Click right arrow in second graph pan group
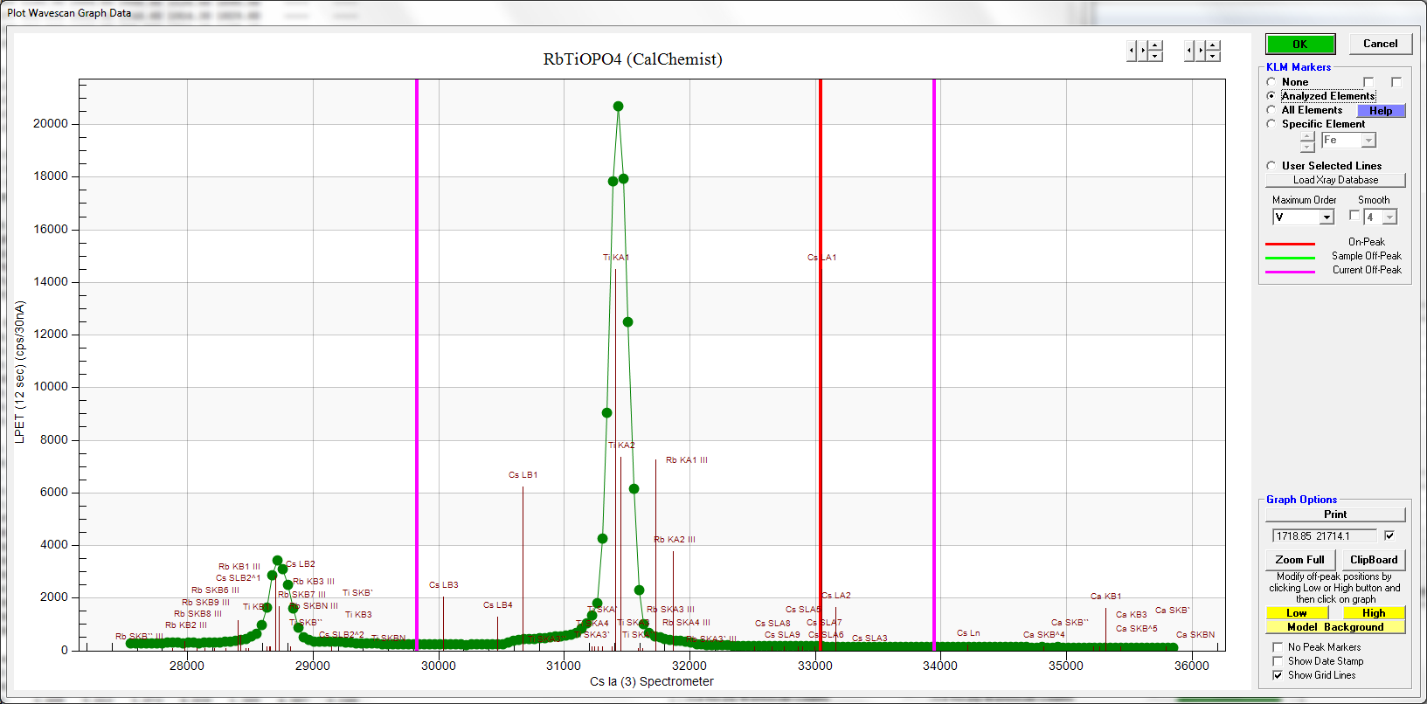The width and height of the screenshot is (1427, 704). [1201, 51]
